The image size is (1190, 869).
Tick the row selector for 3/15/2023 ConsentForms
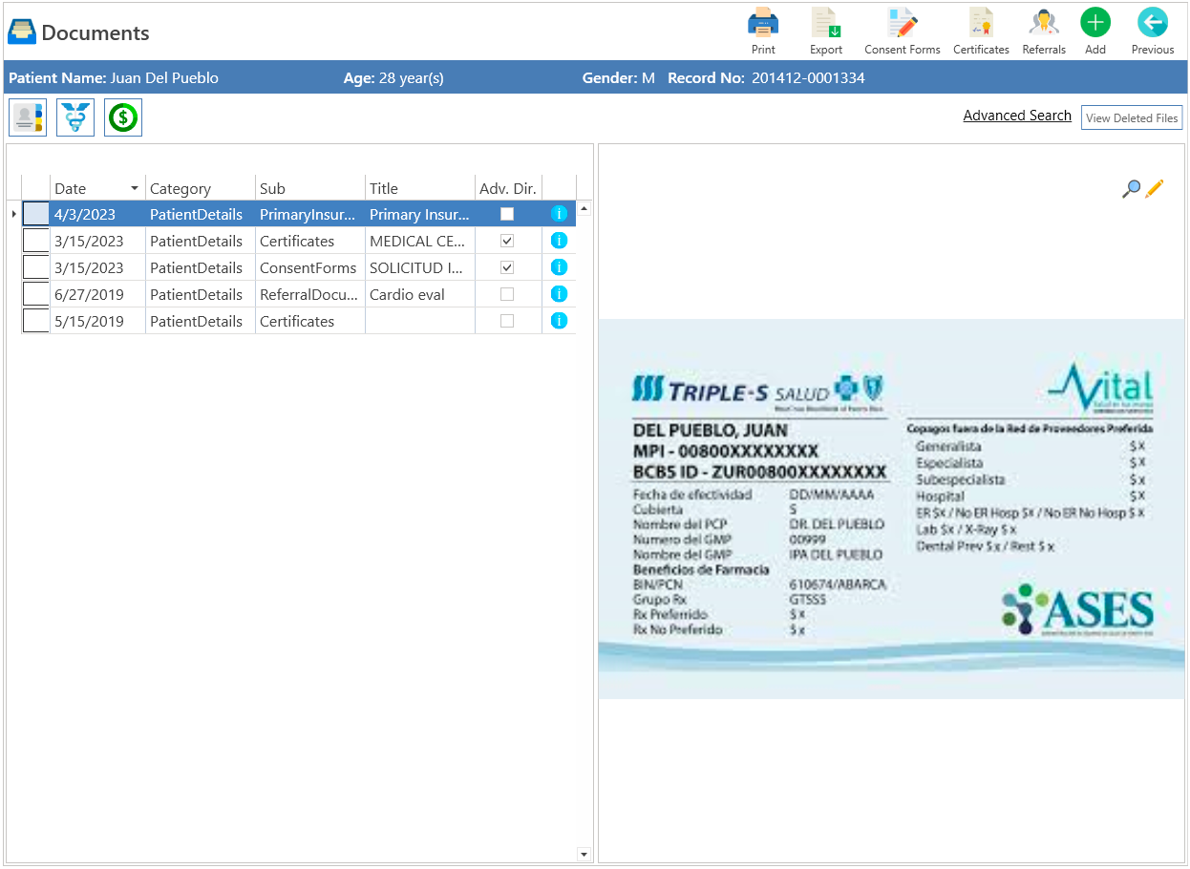(x=35, y=267)
